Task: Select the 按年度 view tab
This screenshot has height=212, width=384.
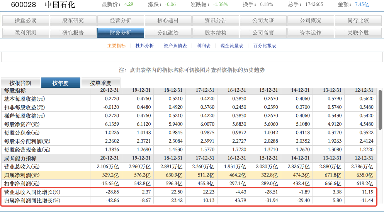Action: tap(61, 83)
